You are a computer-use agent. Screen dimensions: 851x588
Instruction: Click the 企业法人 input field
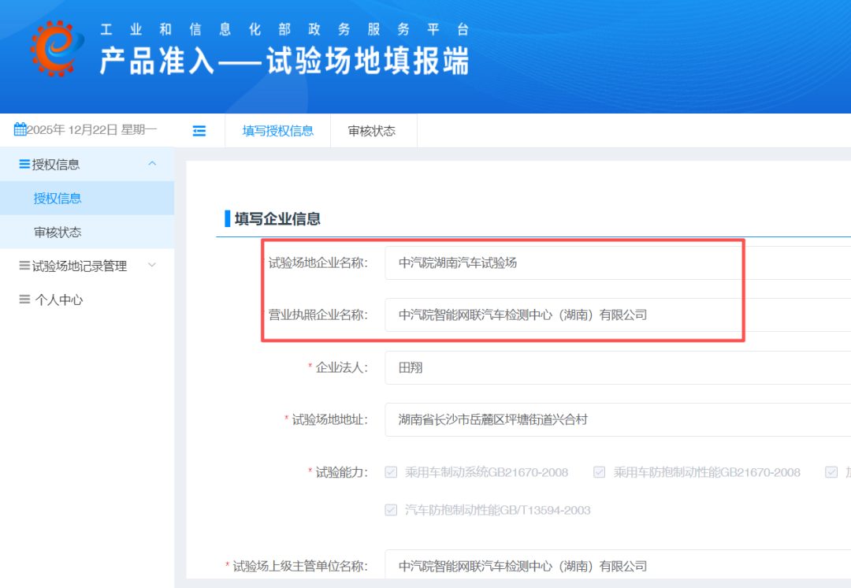point(615,368)
